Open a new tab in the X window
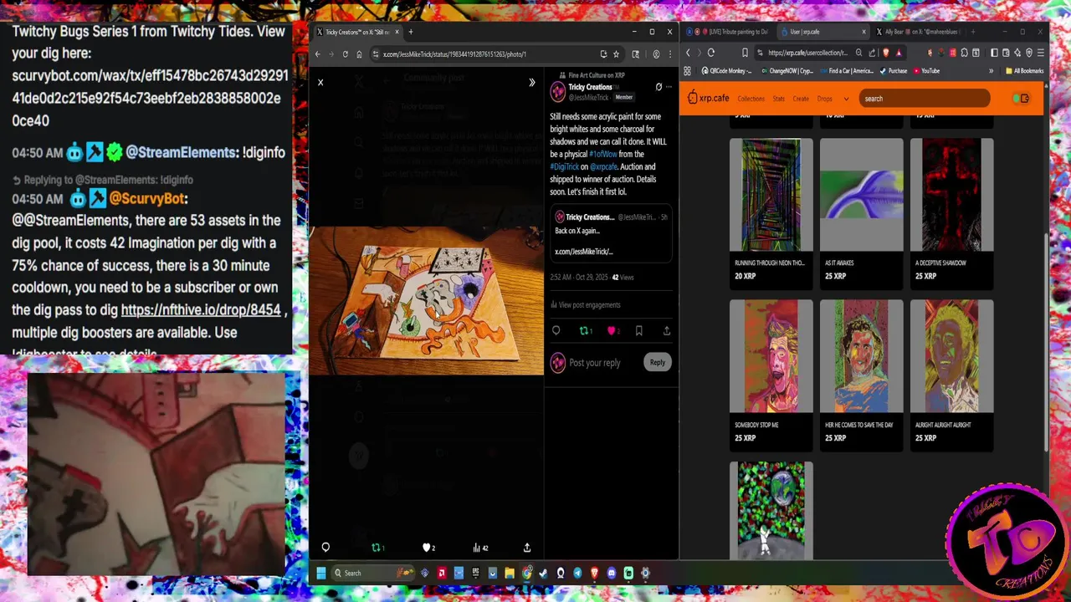This screenshot has width=1071, height=602. pos(410,32)
